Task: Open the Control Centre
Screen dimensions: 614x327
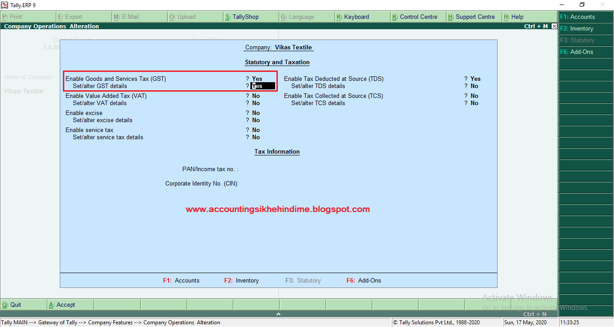Action: tap(418, 17)
